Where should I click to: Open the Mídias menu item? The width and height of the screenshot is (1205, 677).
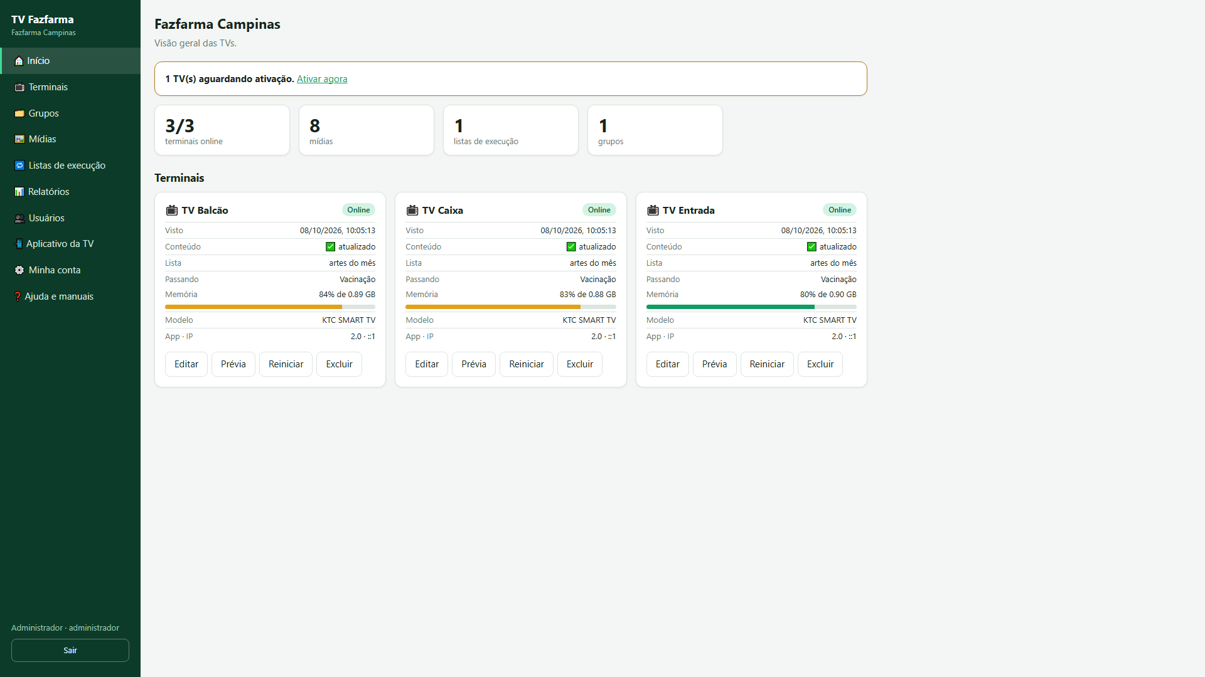[x=70, y=139]
